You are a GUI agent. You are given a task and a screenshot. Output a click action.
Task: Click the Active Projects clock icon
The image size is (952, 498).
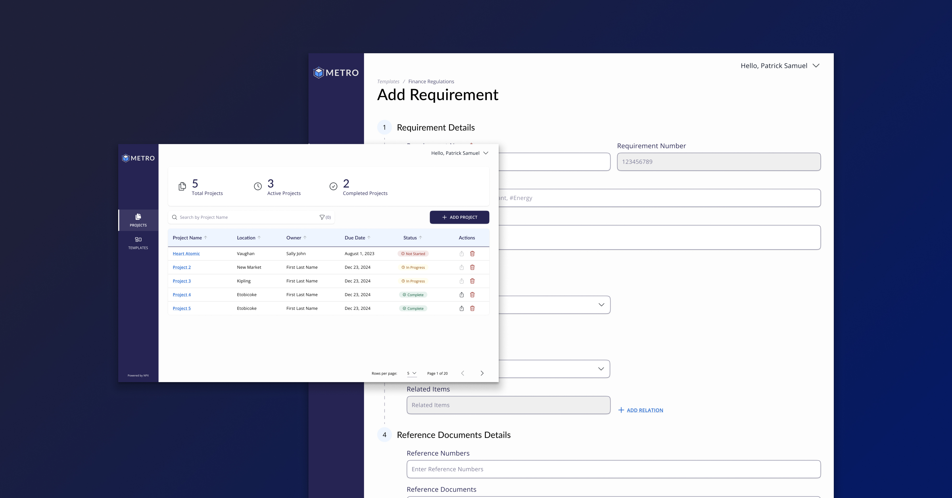(258, 186)
